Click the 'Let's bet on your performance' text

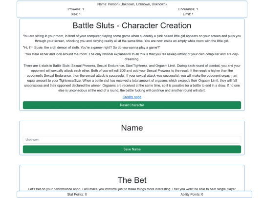(x=132, y=189)
